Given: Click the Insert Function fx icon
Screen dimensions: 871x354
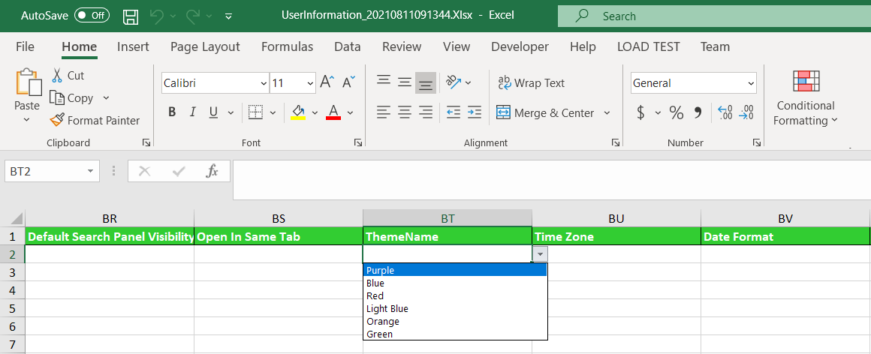Looking at the screenshot, I should point(212,171).
